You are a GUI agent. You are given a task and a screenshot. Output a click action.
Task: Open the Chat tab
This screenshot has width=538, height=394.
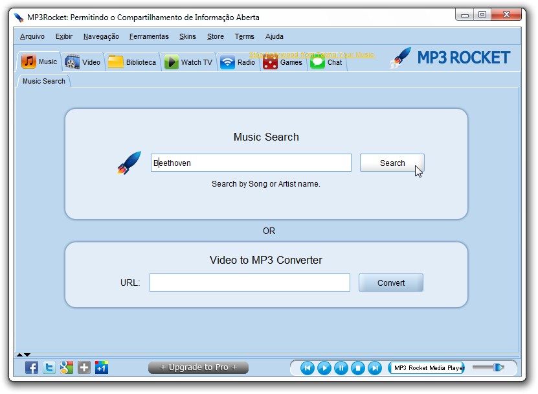point(326,62)
